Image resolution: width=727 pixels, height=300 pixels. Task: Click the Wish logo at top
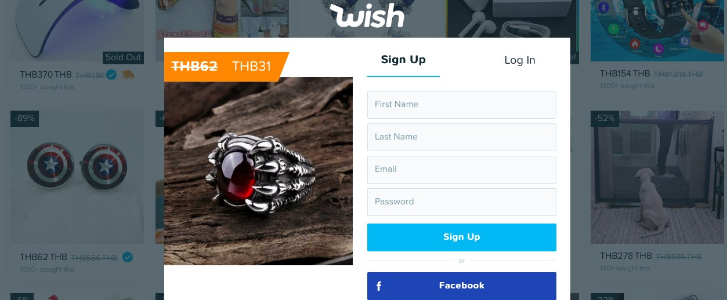(x=367, y=16)
